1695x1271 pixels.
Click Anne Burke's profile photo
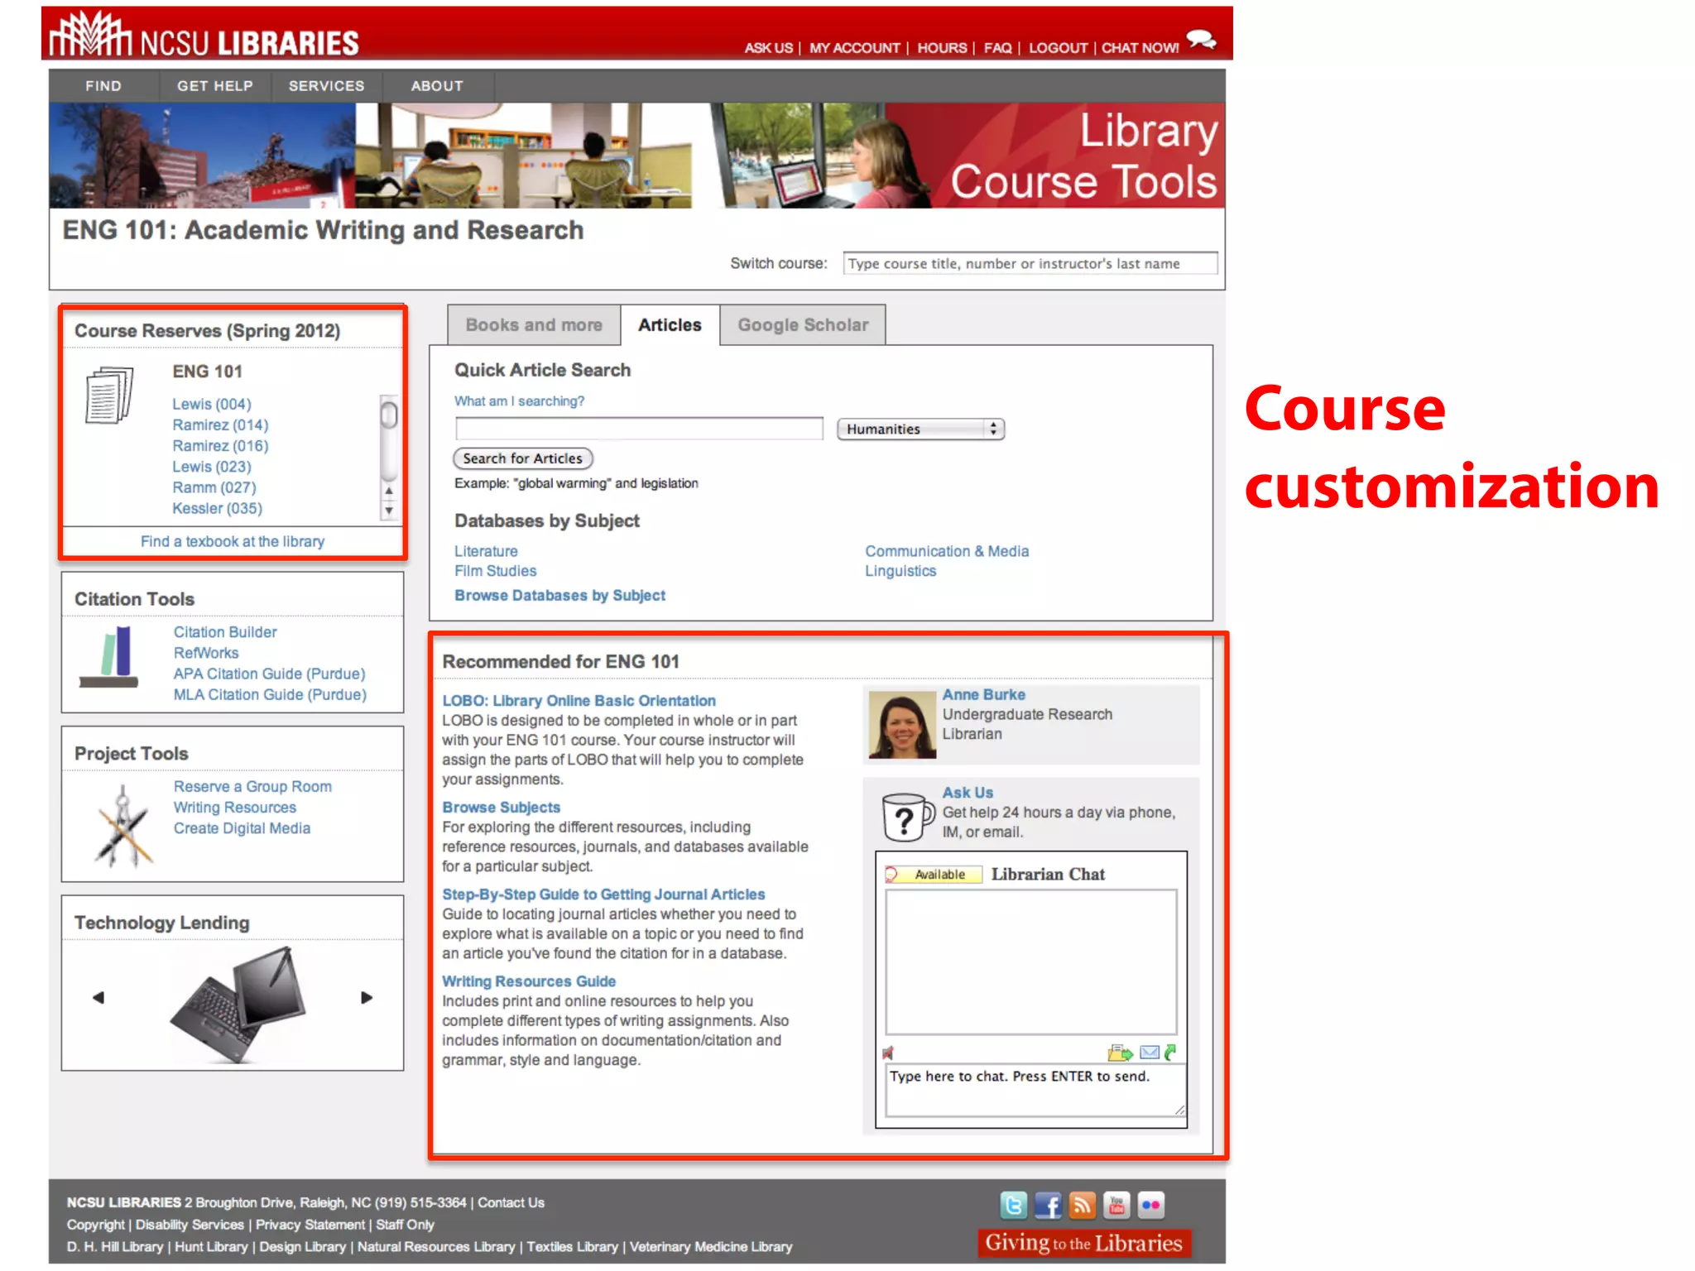pos(901,725)
